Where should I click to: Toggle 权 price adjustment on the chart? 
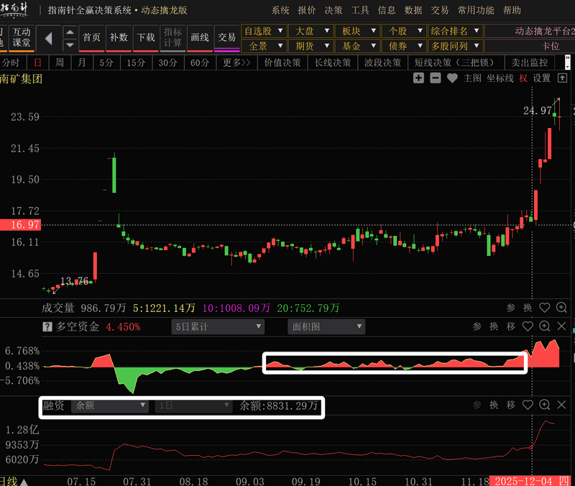[x=523, y=78]
